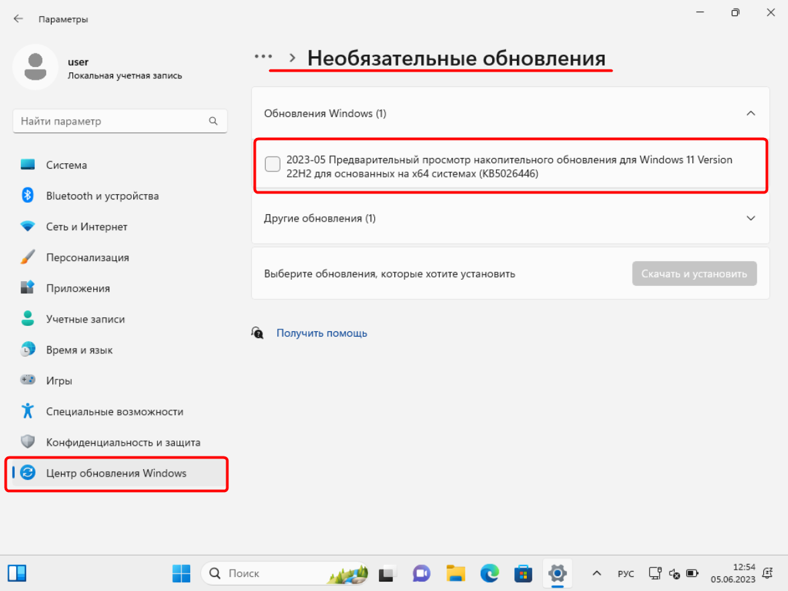The width and height of the screenshot is (788, 591).
Task: Click the help icon beside Получить помощь
Action: click(257, 333)
